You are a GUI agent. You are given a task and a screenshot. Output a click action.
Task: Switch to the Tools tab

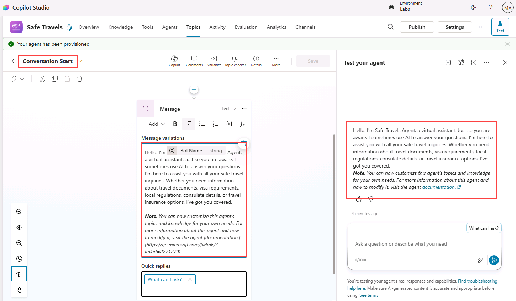148,27
